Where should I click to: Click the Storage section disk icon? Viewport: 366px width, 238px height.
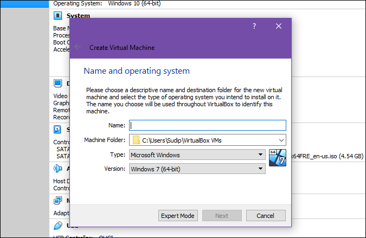58,130
